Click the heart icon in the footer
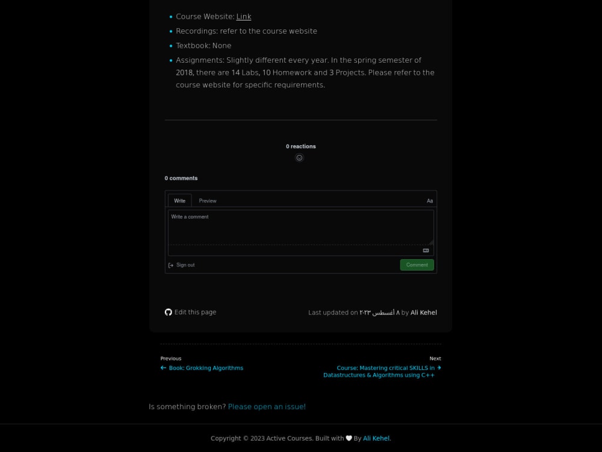Viewport: 602px width, 452px height. pyautogui.click(x=349, y=438)
